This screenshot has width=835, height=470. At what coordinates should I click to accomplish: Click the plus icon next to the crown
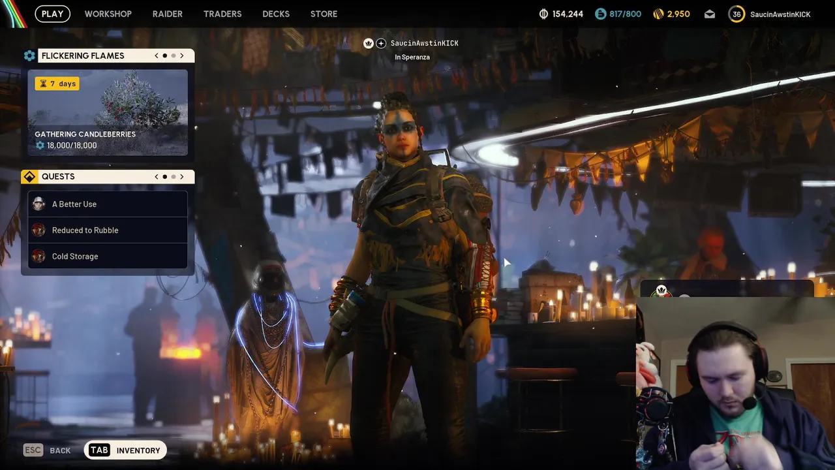click(x=381, y=43)
